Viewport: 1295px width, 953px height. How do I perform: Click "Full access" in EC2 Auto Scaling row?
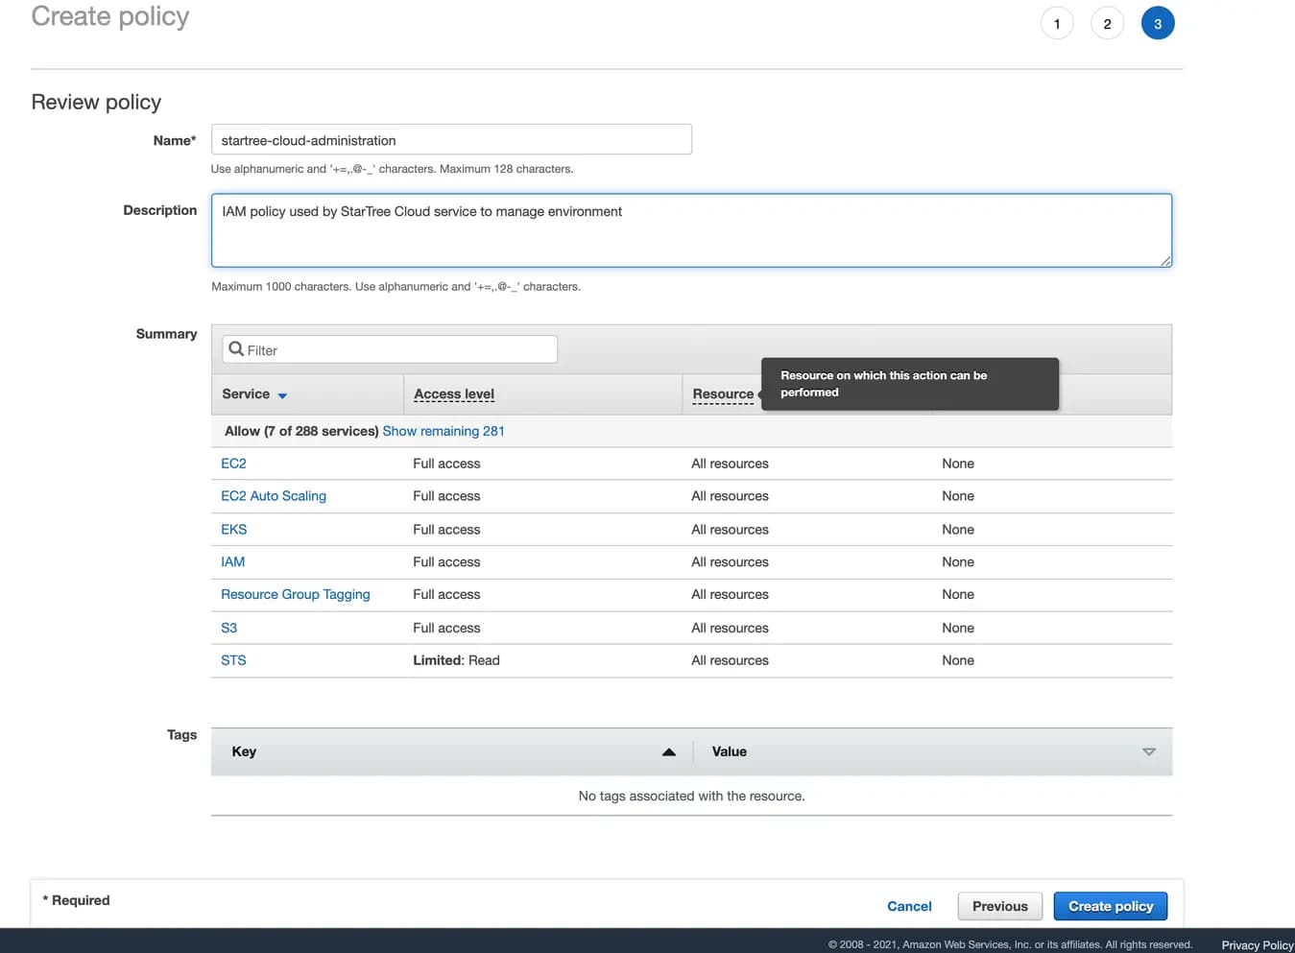coord(446,496)
